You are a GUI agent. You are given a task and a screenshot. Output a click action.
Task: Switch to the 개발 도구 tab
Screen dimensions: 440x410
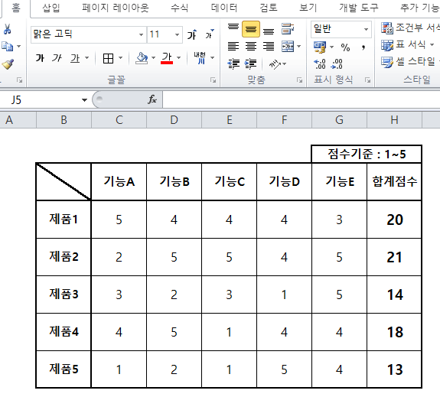pos(359,8)
